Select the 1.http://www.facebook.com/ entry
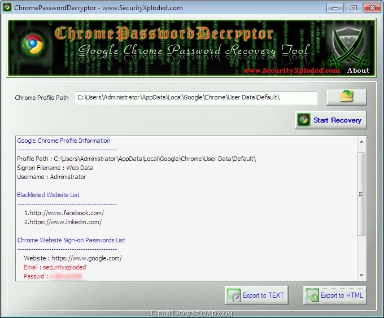This screenshot has height=318, width=384. (64, 213)
